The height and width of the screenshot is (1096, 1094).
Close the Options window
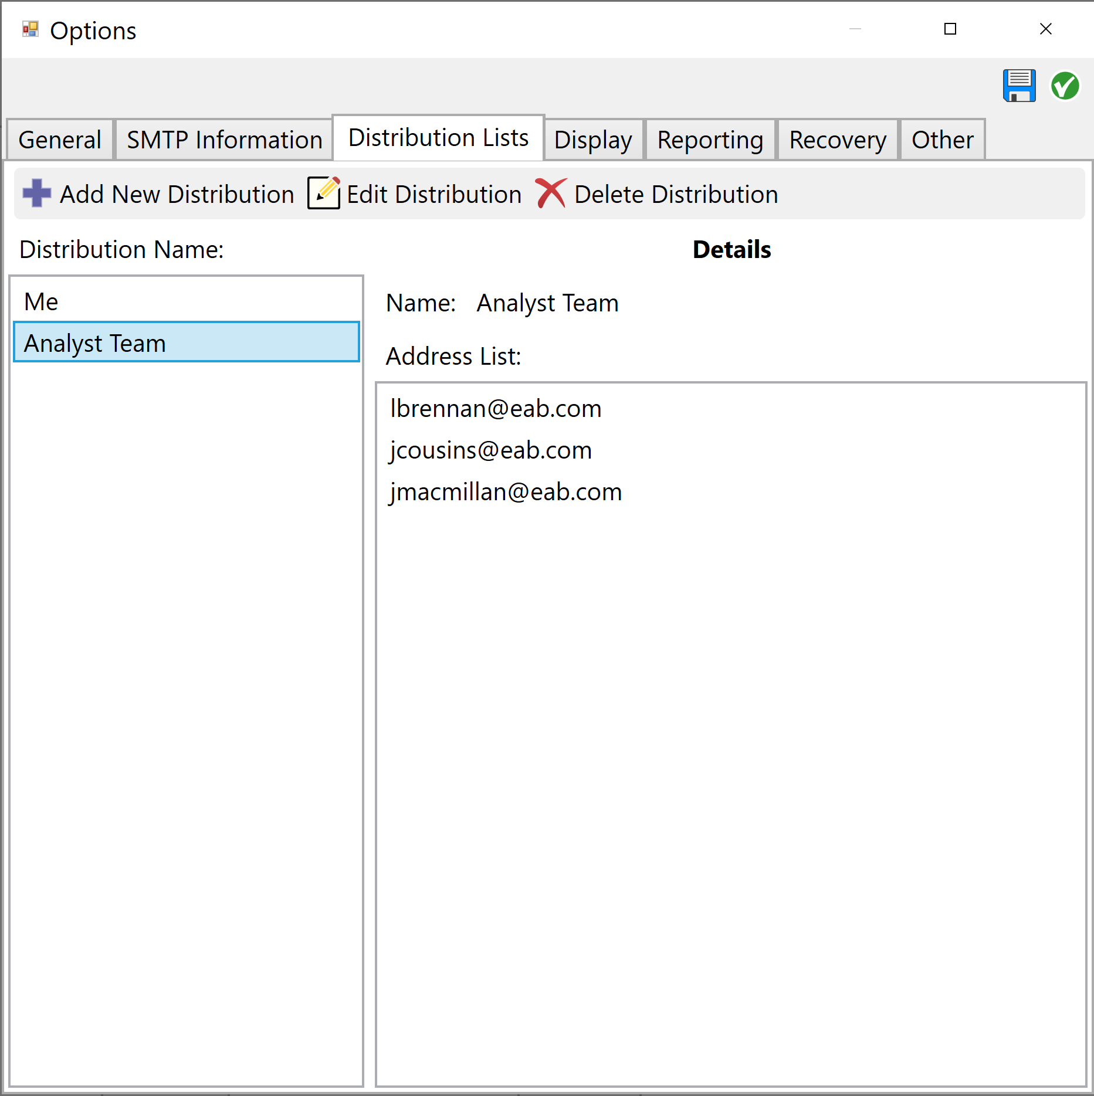coord(1045,29)
